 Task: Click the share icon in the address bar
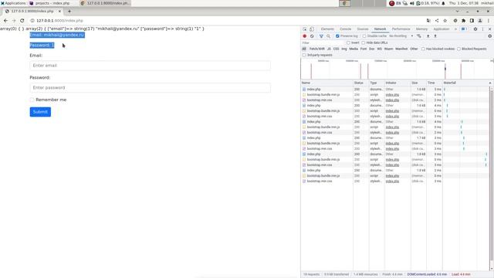(x=437, y=21)
